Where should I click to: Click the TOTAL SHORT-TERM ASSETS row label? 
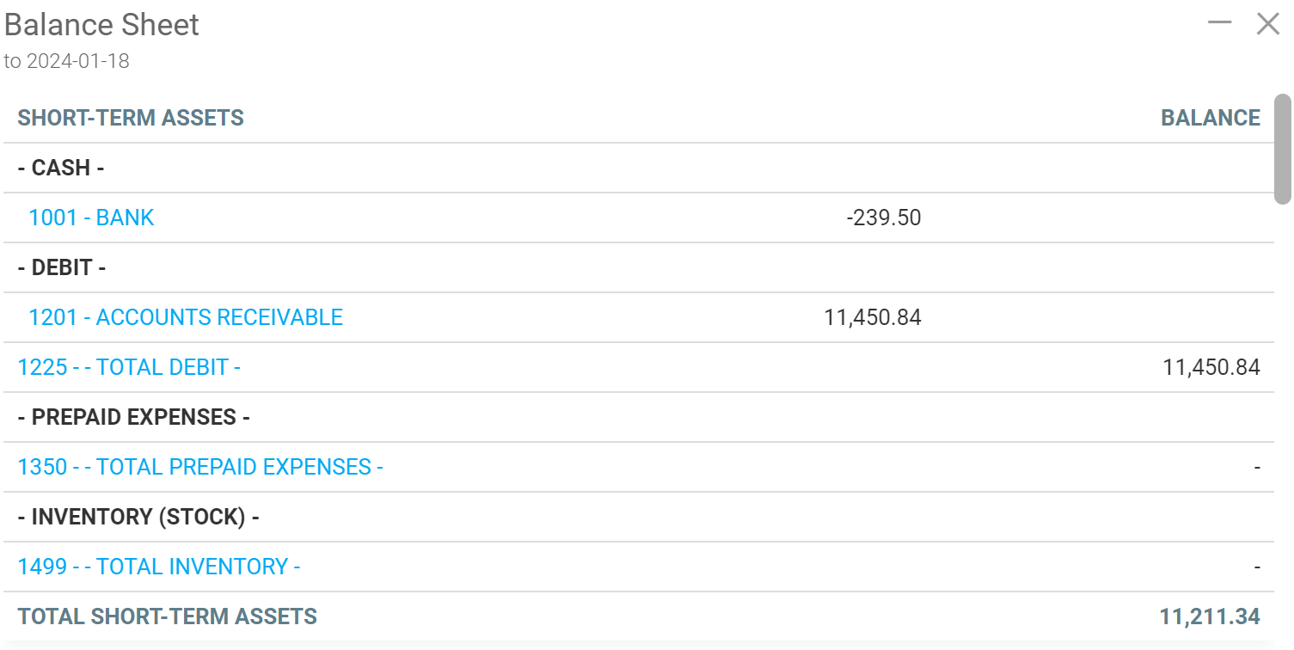point(168,616)
